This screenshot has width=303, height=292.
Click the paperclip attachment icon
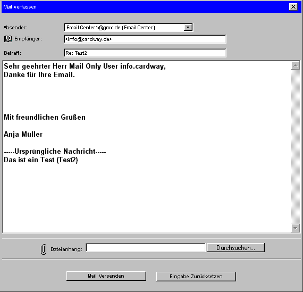[x=44, y=249]
